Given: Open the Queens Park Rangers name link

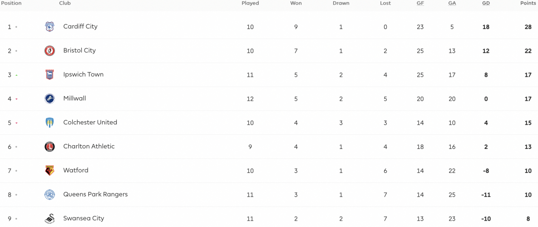Looking at the screenshot, I should click(95, 194).
